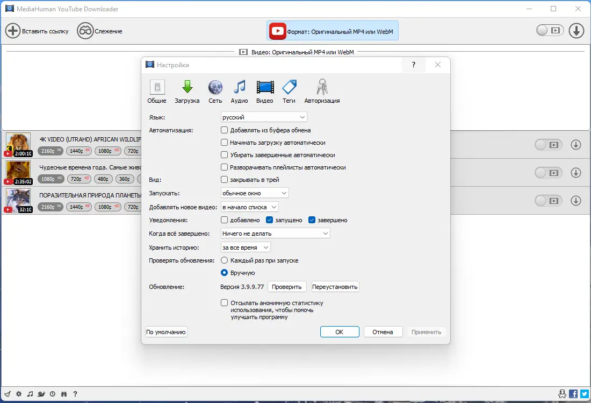
Task: Close the Настройки dialog
Action: pos(437,65)
